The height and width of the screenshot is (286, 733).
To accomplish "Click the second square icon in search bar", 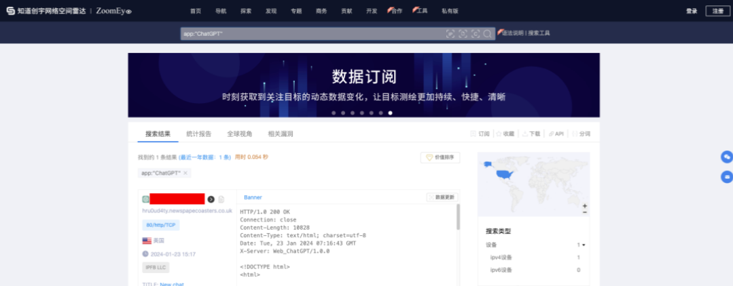I will click(x=463, y=34).
